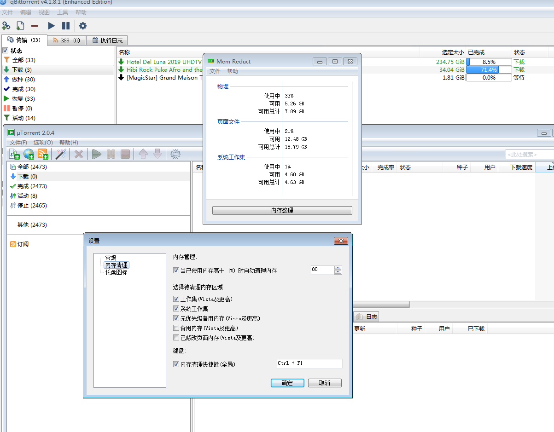Click µTorrent's remove torrent X icon
Screen dimensions: 554x432
point(79,154)
